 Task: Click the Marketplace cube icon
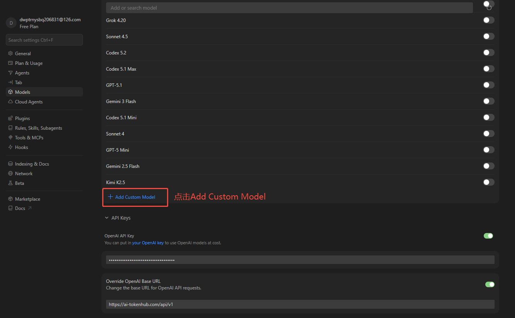pyautogui.click(x=11, y=199)
